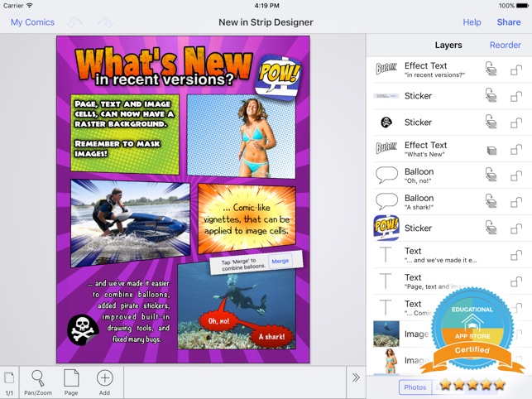Tap the battery status icon

point(522,6)
